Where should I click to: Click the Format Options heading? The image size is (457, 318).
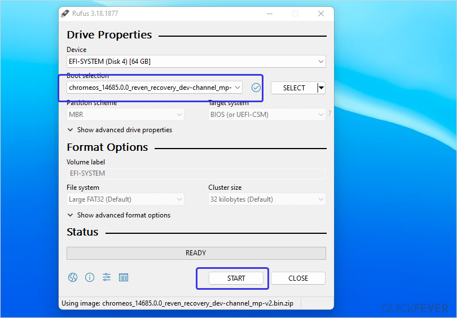click(107, 147)
